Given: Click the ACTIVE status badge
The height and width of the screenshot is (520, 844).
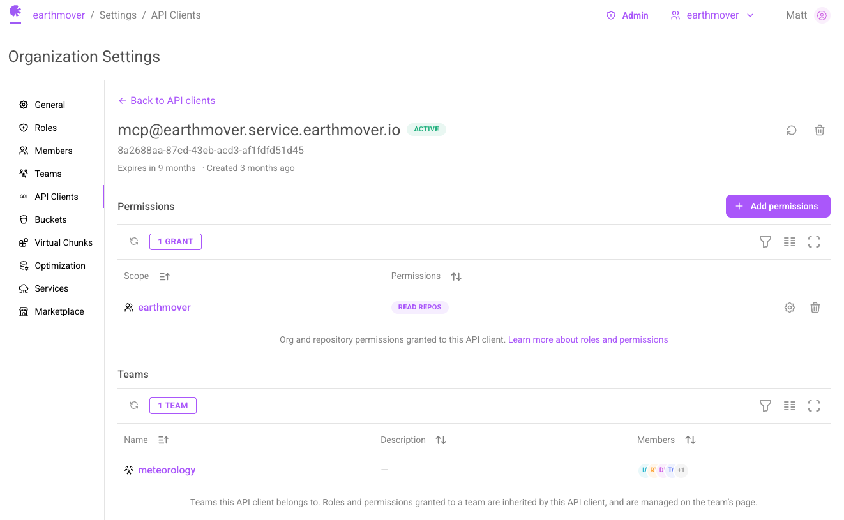Looking at the screenshot, I should 426,129.
